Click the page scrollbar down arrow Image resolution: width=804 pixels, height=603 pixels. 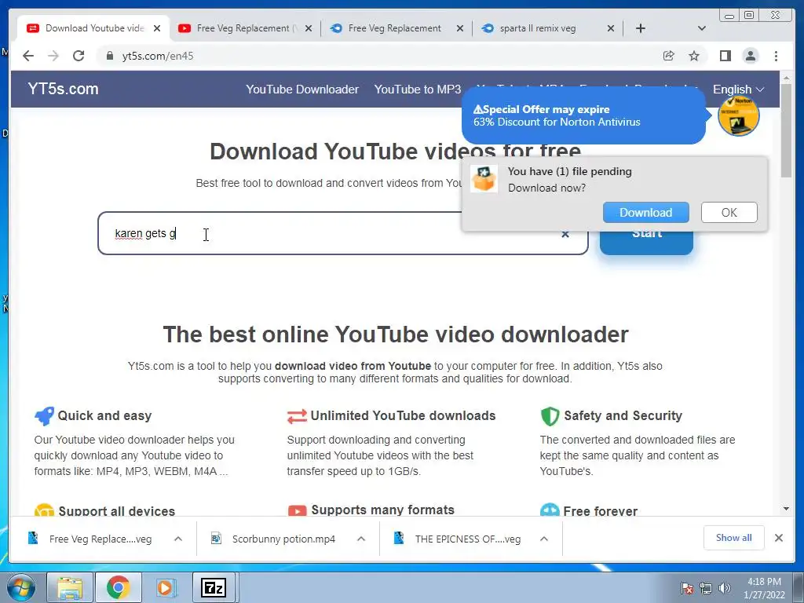(x=786, y=509)
